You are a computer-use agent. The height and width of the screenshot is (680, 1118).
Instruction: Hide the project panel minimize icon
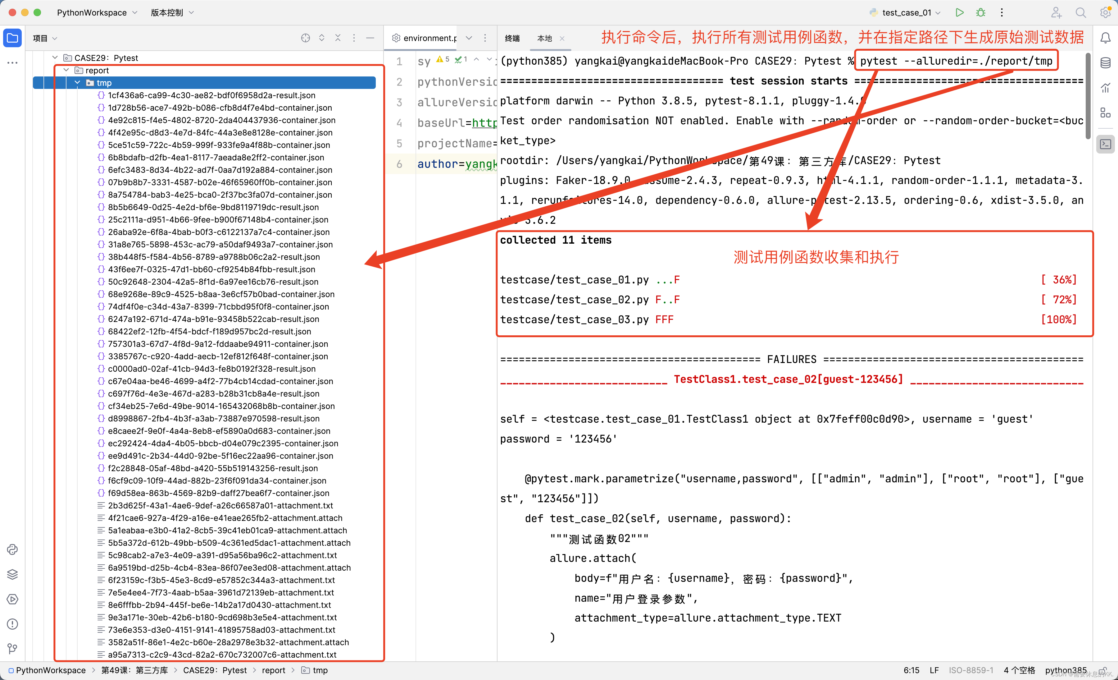coord(370,38)
